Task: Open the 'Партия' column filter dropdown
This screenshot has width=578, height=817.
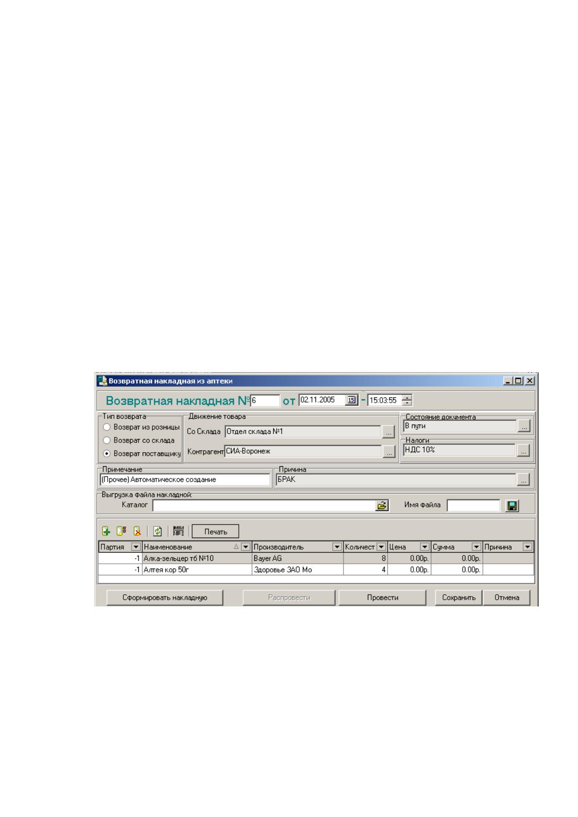Action: [136, 547]
